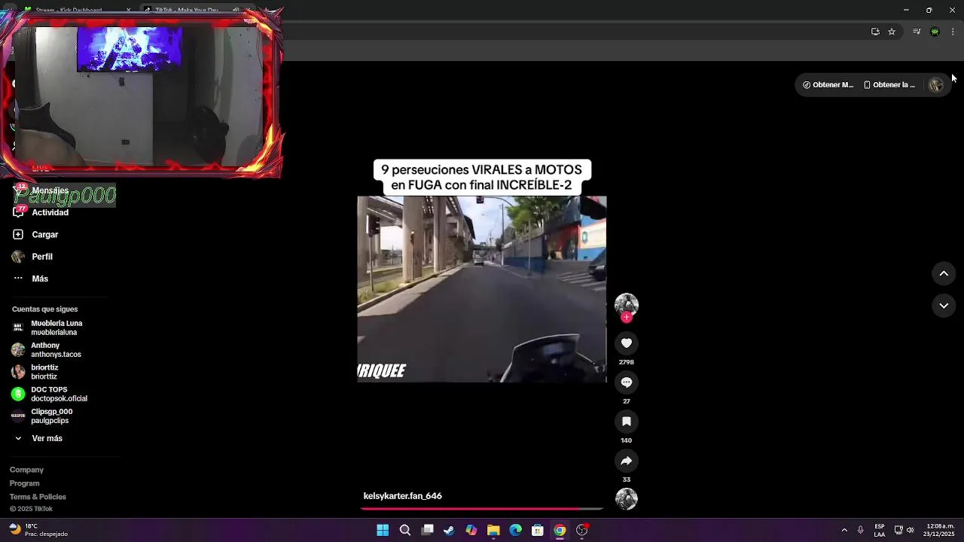The image size is (964, 542).
Task: Open File Explorer from taskbar
Action: [x=493, y=530]
